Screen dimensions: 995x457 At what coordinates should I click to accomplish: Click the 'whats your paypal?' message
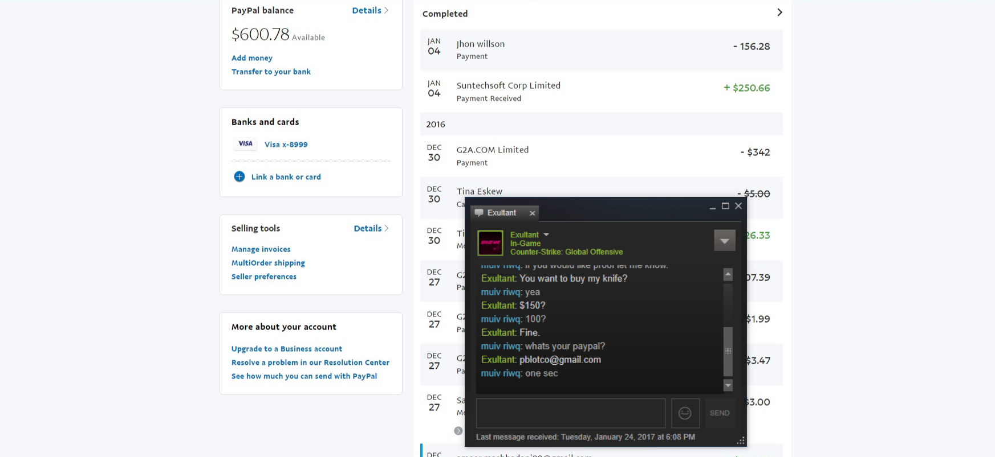(565, 346)
